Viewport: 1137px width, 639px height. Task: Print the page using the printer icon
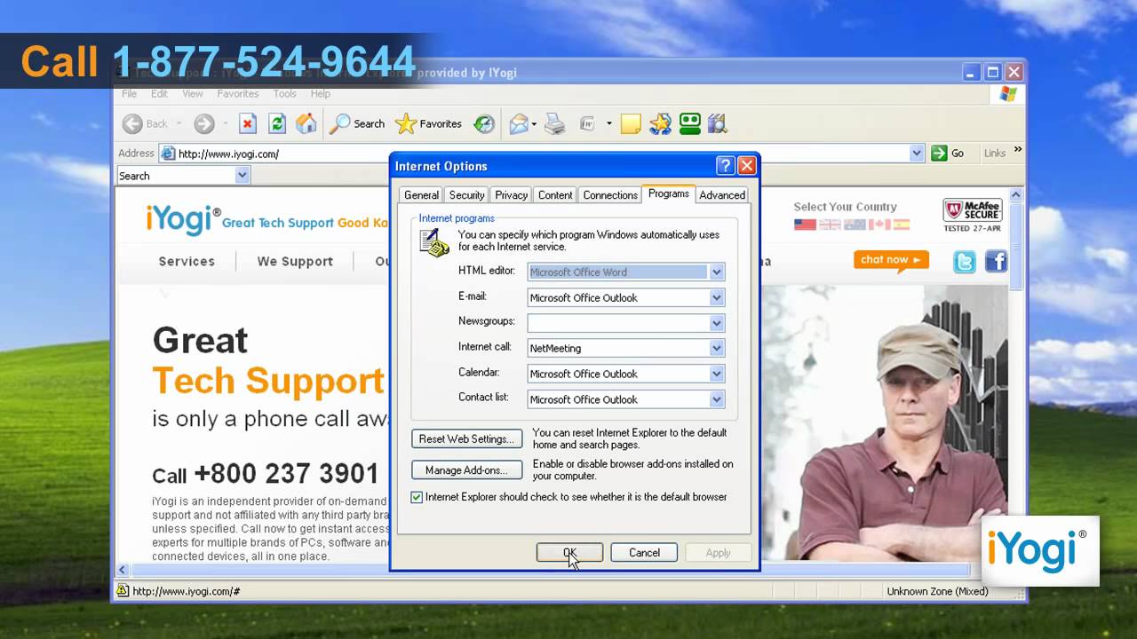point(554,124)
